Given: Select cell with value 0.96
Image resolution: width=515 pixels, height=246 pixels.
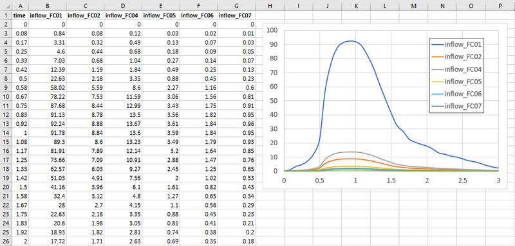Looking at the screenshot, I should click(237, 125).
